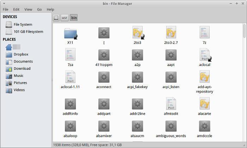The height and width of the screenshot is (148, 247).
Task: Open the Edit menu
Action: pos(17,9)
